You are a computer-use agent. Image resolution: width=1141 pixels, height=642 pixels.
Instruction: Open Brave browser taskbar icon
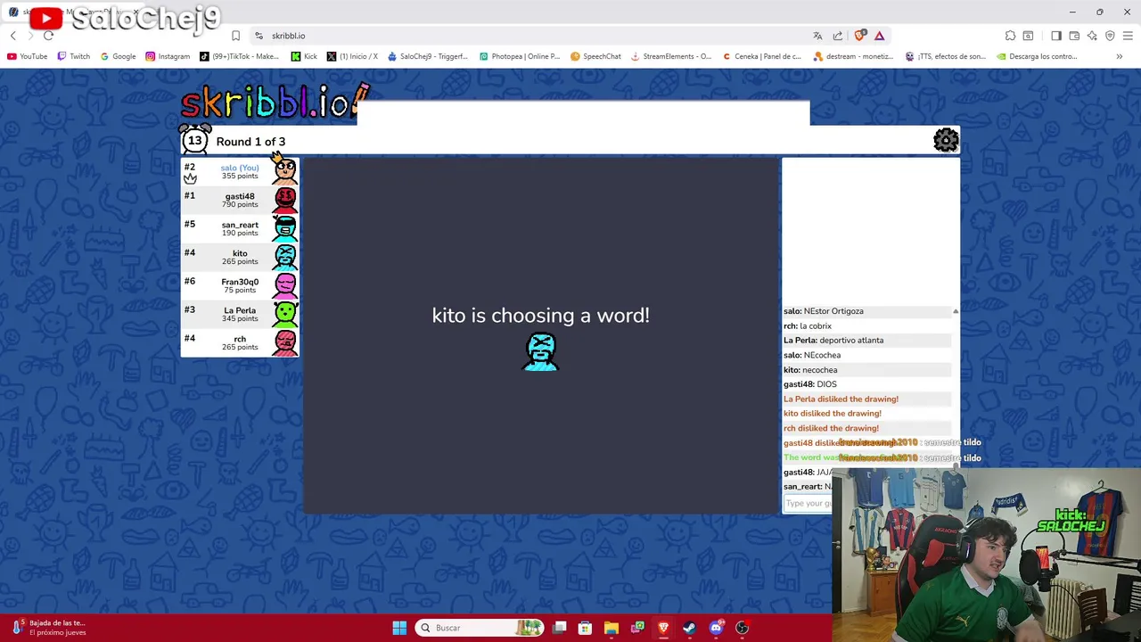click(663, 628)
